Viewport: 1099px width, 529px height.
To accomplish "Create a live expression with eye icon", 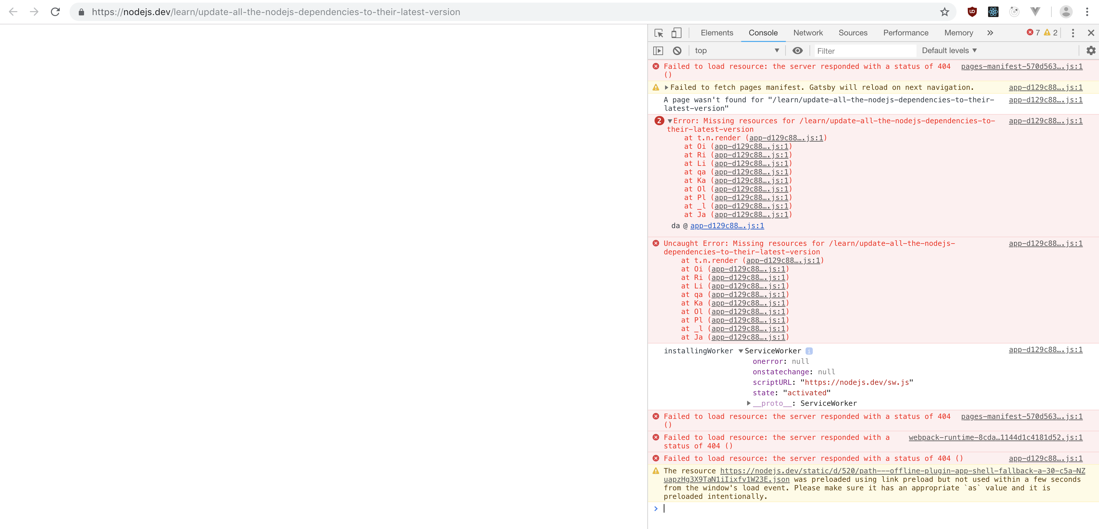I will click(797, 51).
